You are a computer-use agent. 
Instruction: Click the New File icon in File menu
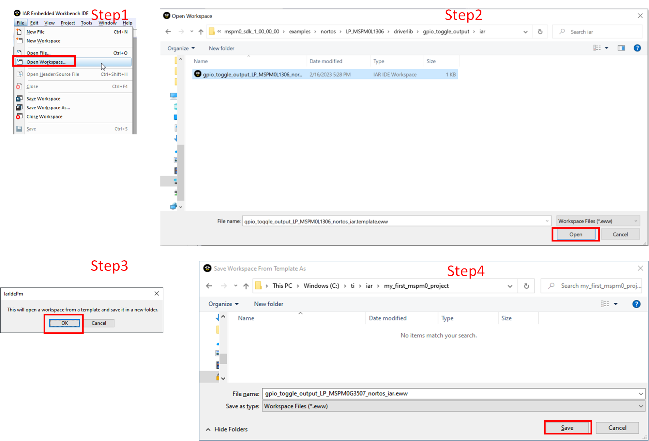(19, 32)
